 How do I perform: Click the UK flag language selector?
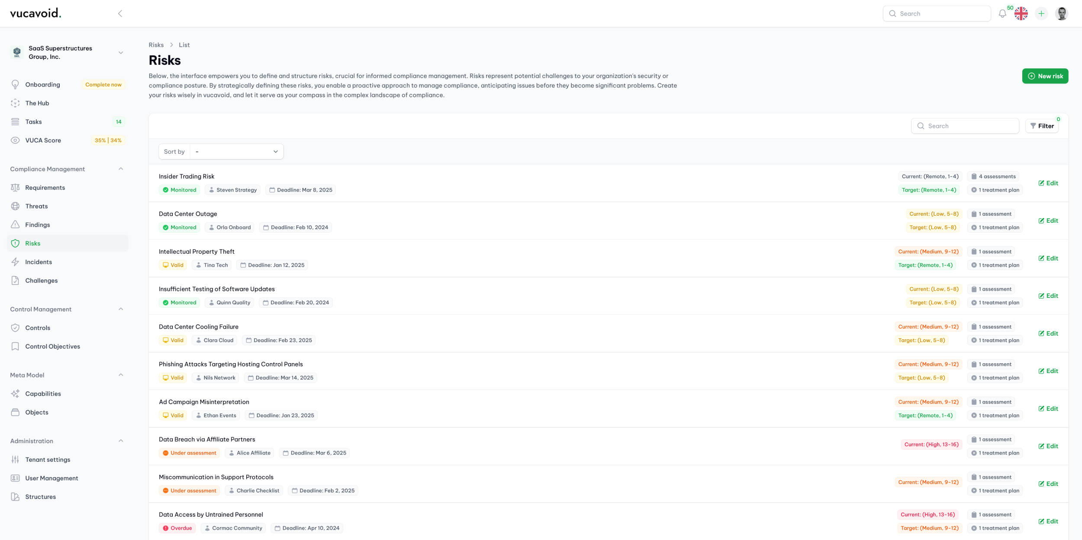pos(1021,13)
